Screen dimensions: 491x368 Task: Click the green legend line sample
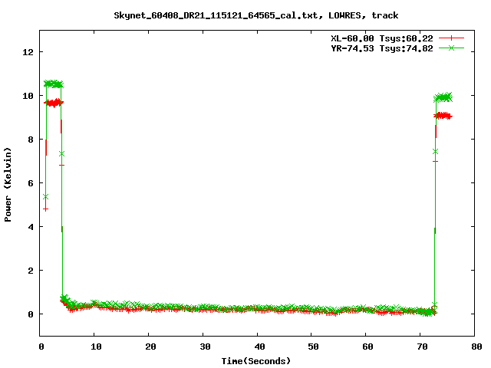(451, 48)
